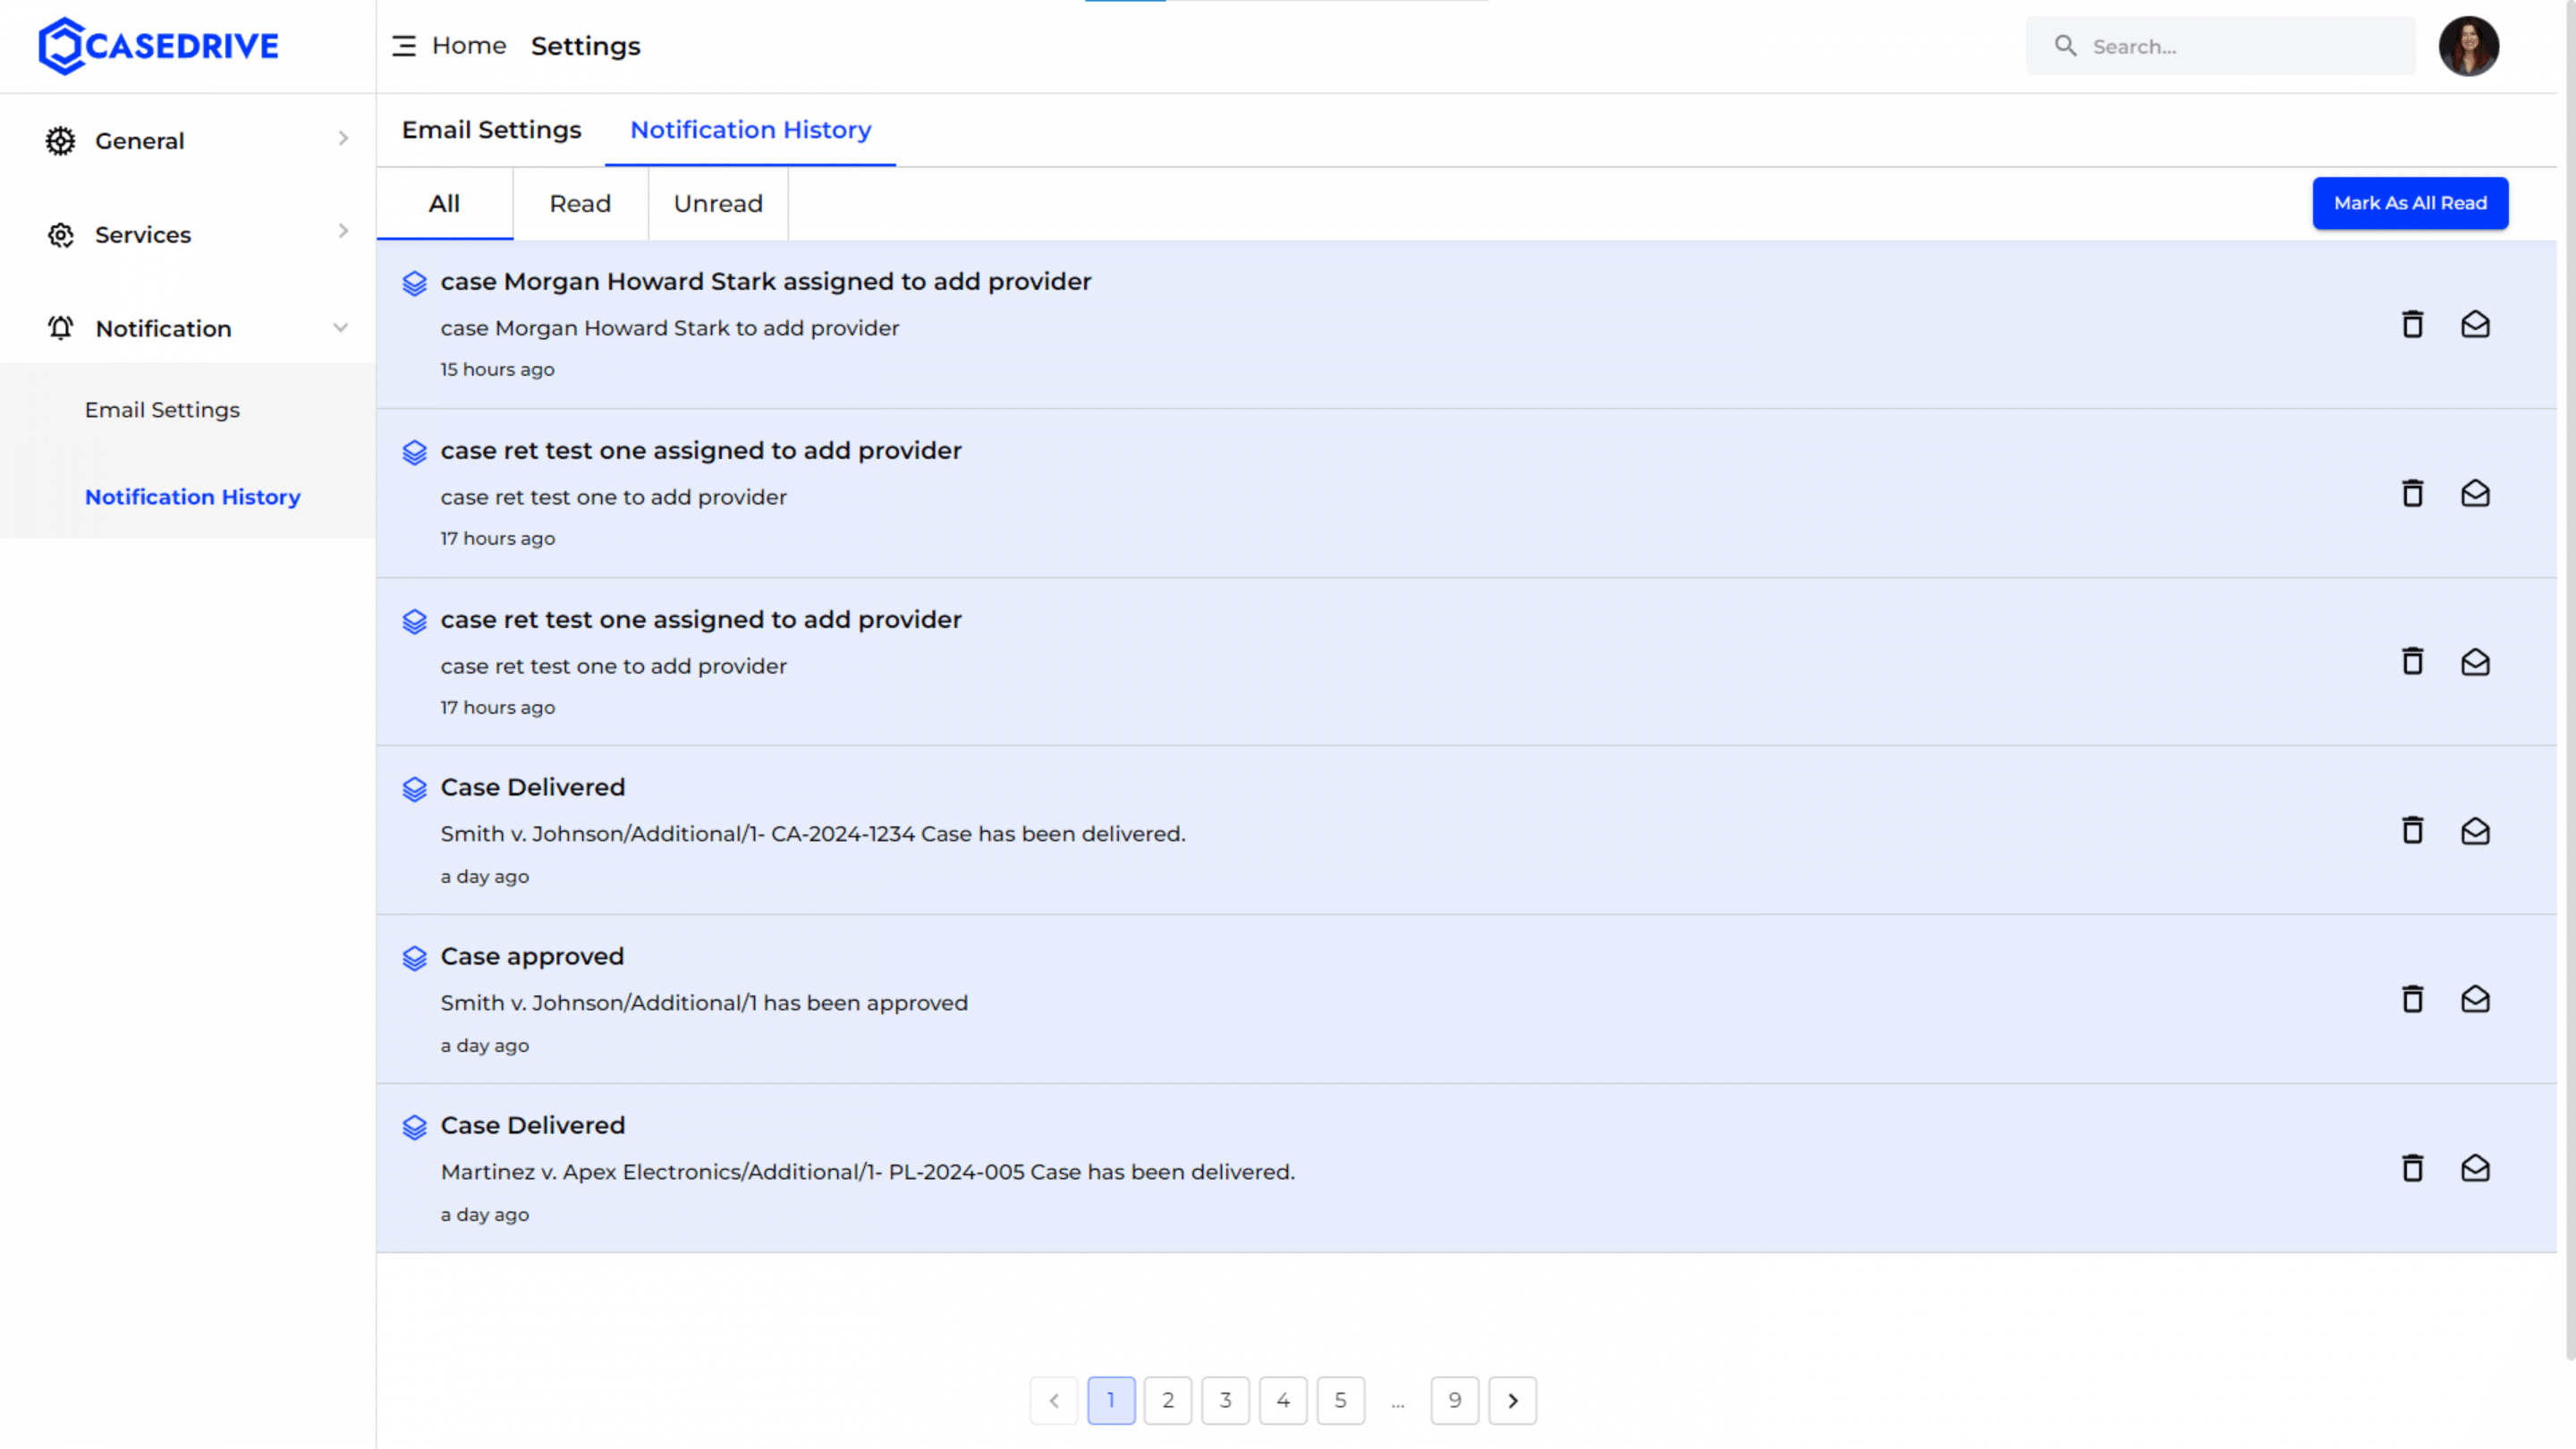Click 'Smith v. Johnson/Additional/1 has been approved' text
This screenshot has height=1449, width=2576.
(x=704, y=1003)
